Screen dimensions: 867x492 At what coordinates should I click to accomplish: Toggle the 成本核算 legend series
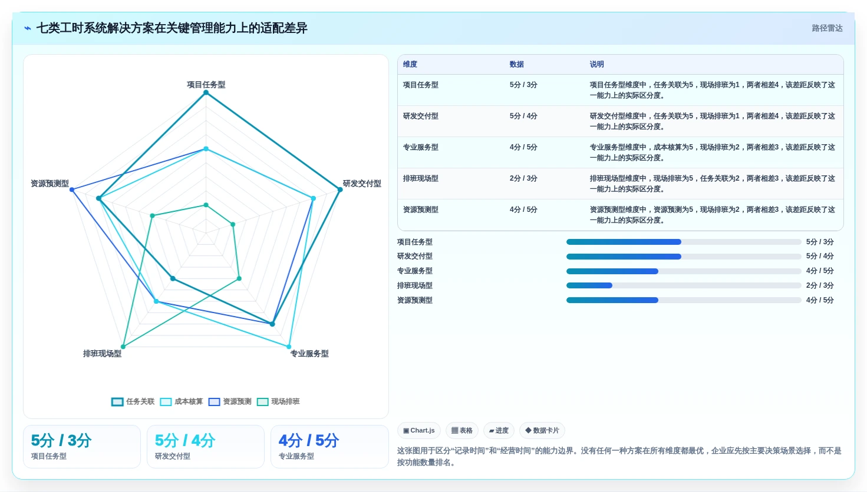[182, 402]
